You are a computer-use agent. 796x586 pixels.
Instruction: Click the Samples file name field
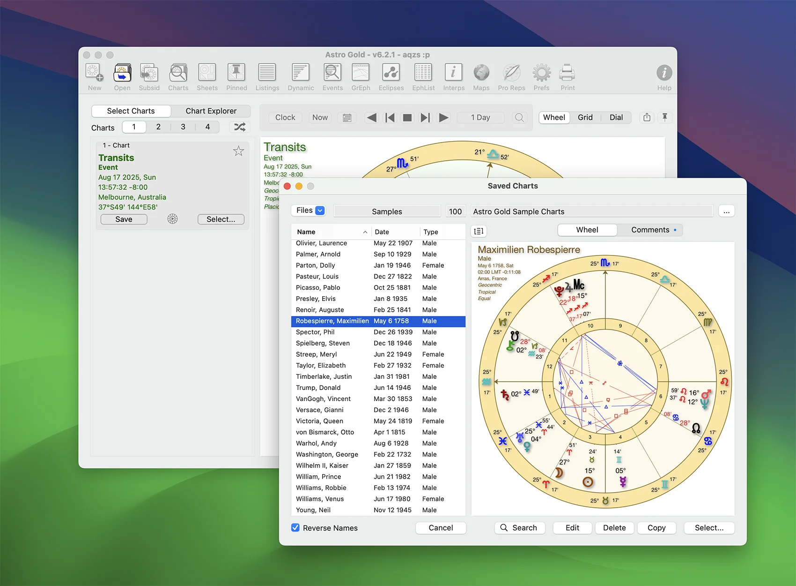tap(387, 211)
